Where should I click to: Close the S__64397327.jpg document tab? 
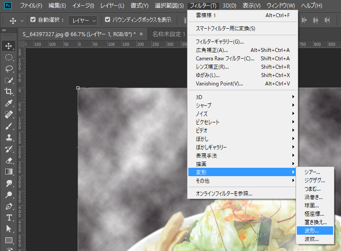coord(141,34)
